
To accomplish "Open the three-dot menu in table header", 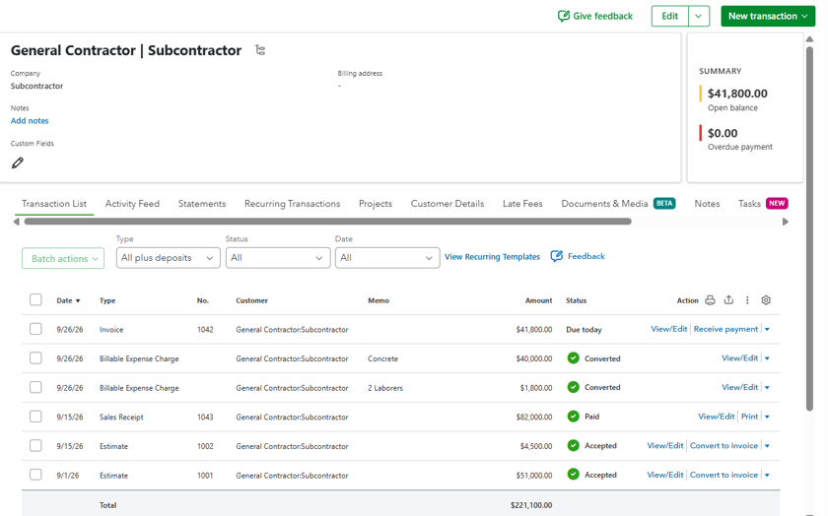I will (747, 300).
